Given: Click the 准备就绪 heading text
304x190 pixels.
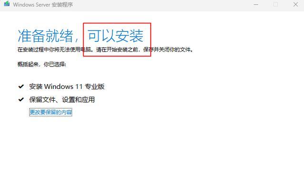Looking at the screenshot, I should pyautogui.click(x=45, y=36).
